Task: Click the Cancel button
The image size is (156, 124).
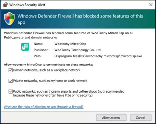Action: [141, 118]
